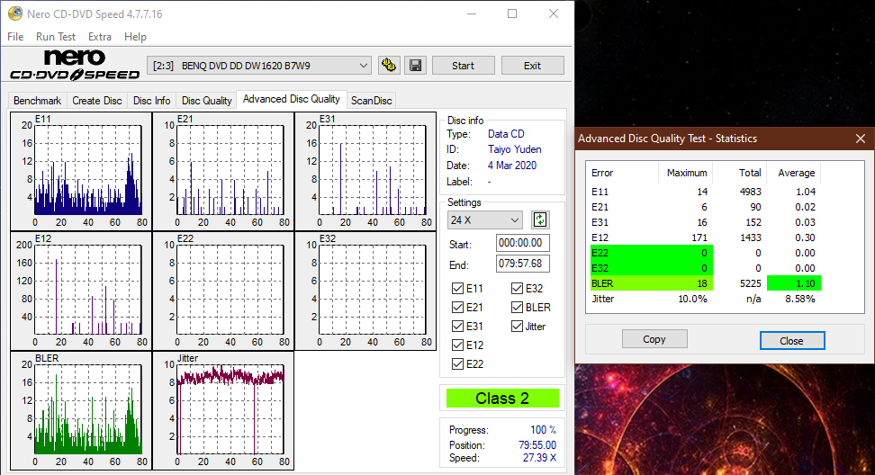875x475 pixels.
Task: Toggle the E31 checkbox
Action: point(457,327)
